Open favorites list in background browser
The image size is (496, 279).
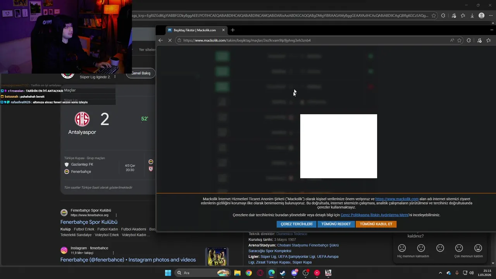(463, 15)
